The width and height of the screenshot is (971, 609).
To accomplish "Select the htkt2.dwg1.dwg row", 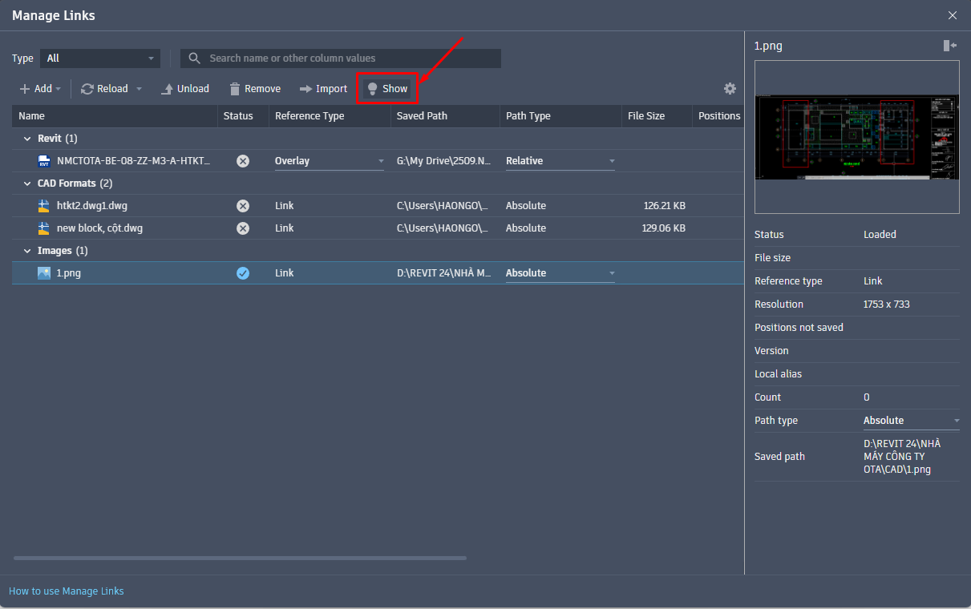I will coord(378,206).
